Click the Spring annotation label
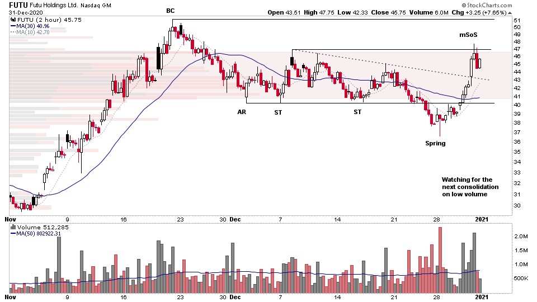Image resolution: width=537 pixels, height=302 pixels. point(435,143)
